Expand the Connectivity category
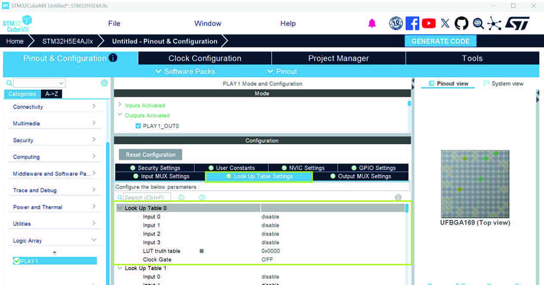 point(94,106)
